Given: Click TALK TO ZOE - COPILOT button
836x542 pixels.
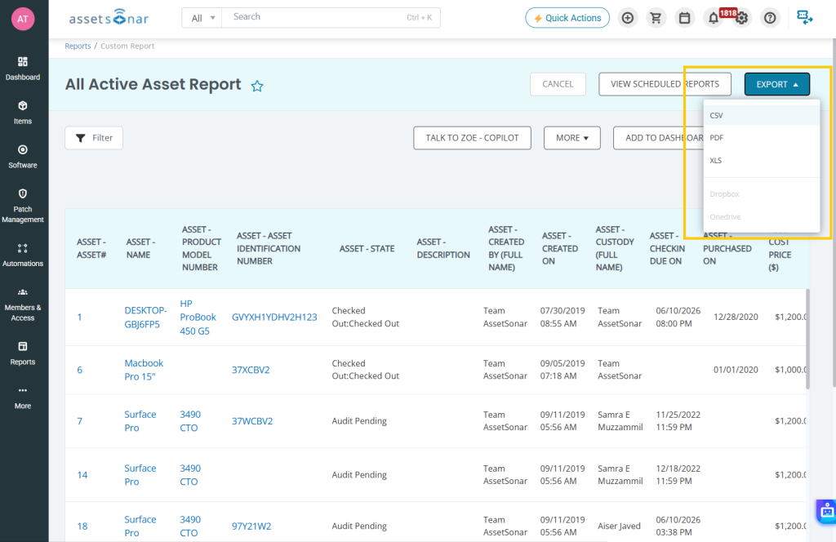Looking at the screenshot, I should point(472,138).
